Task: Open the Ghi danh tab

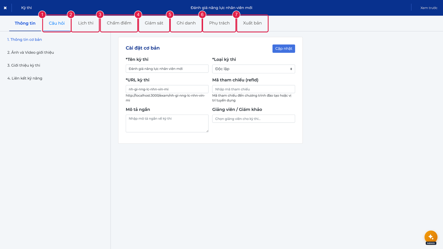Action: 186,23
